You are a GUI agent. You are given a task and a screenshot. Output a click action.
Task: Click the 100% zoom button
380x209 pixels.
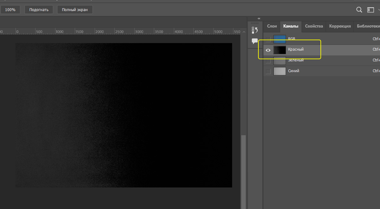pos(10,10)
